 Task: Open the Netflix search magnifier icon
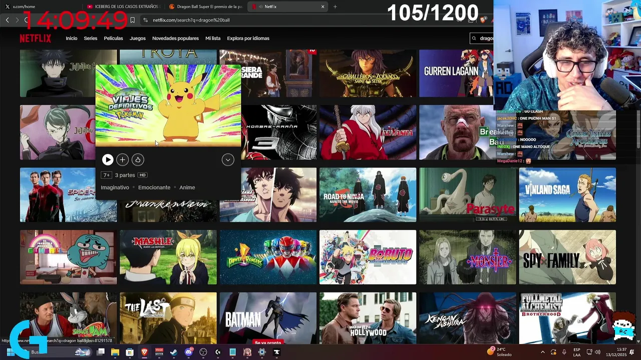point(474,38)
